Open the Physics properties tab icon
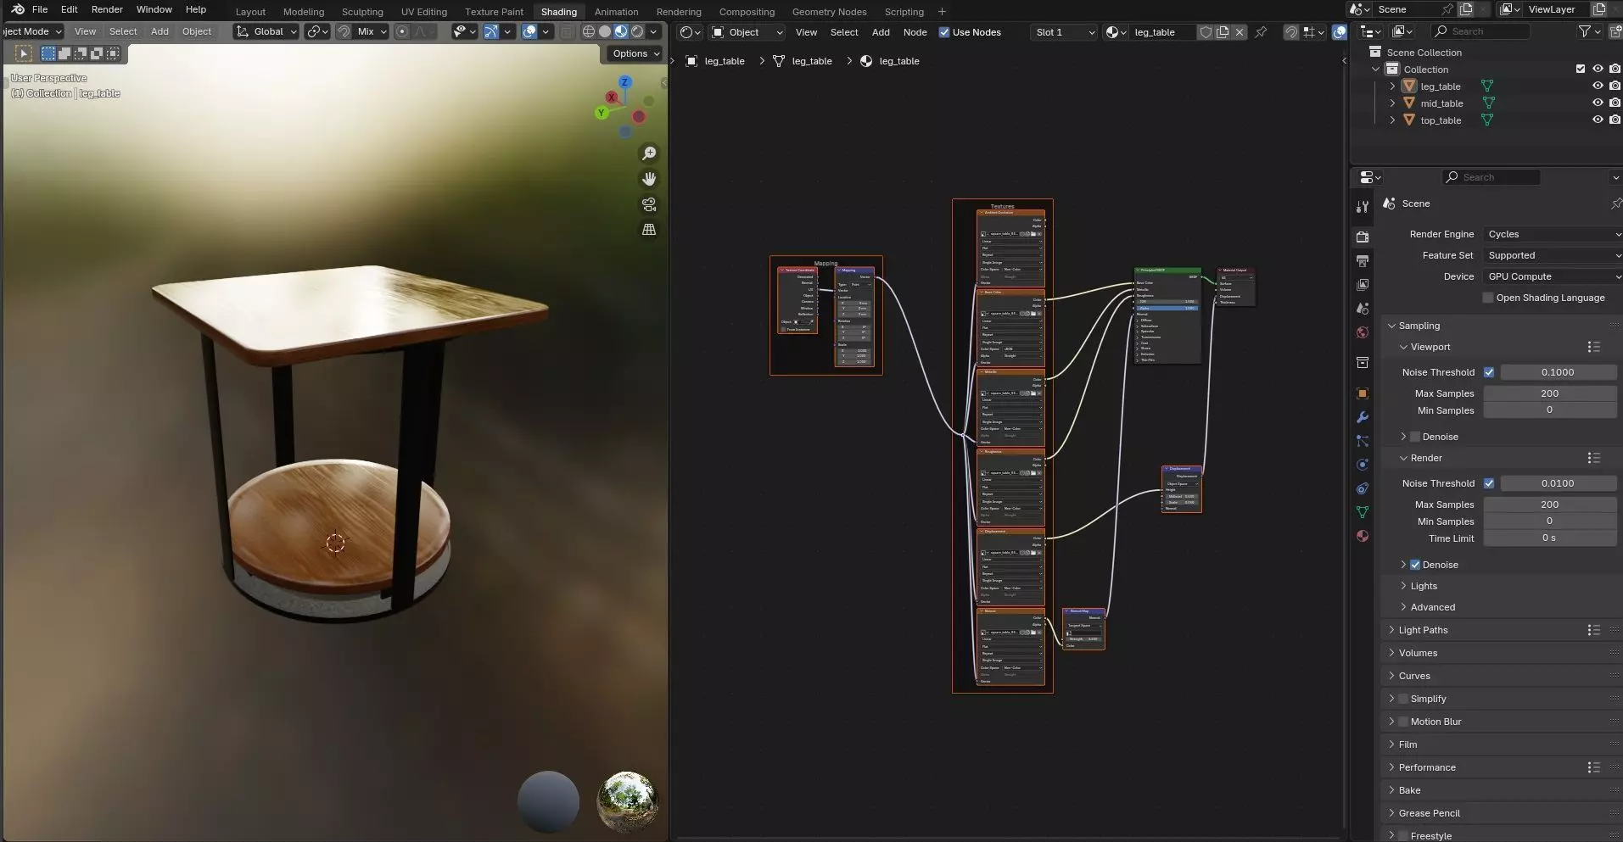The height and width of the screenshot is (842, 1623). click(1363, 465)
